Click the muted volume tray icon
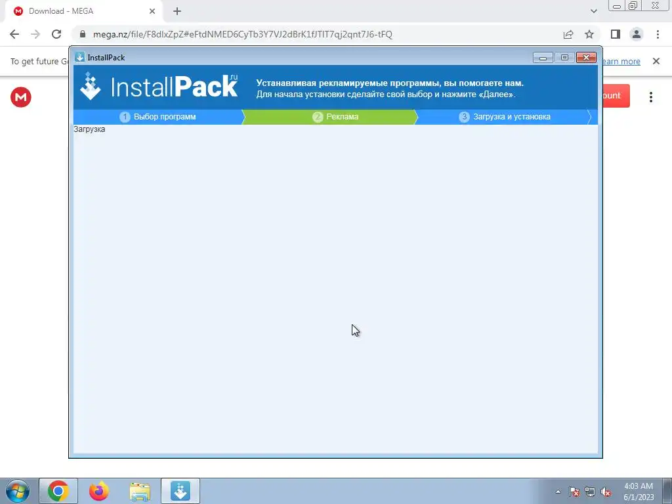The image size is (672, 504). point(606,492)
